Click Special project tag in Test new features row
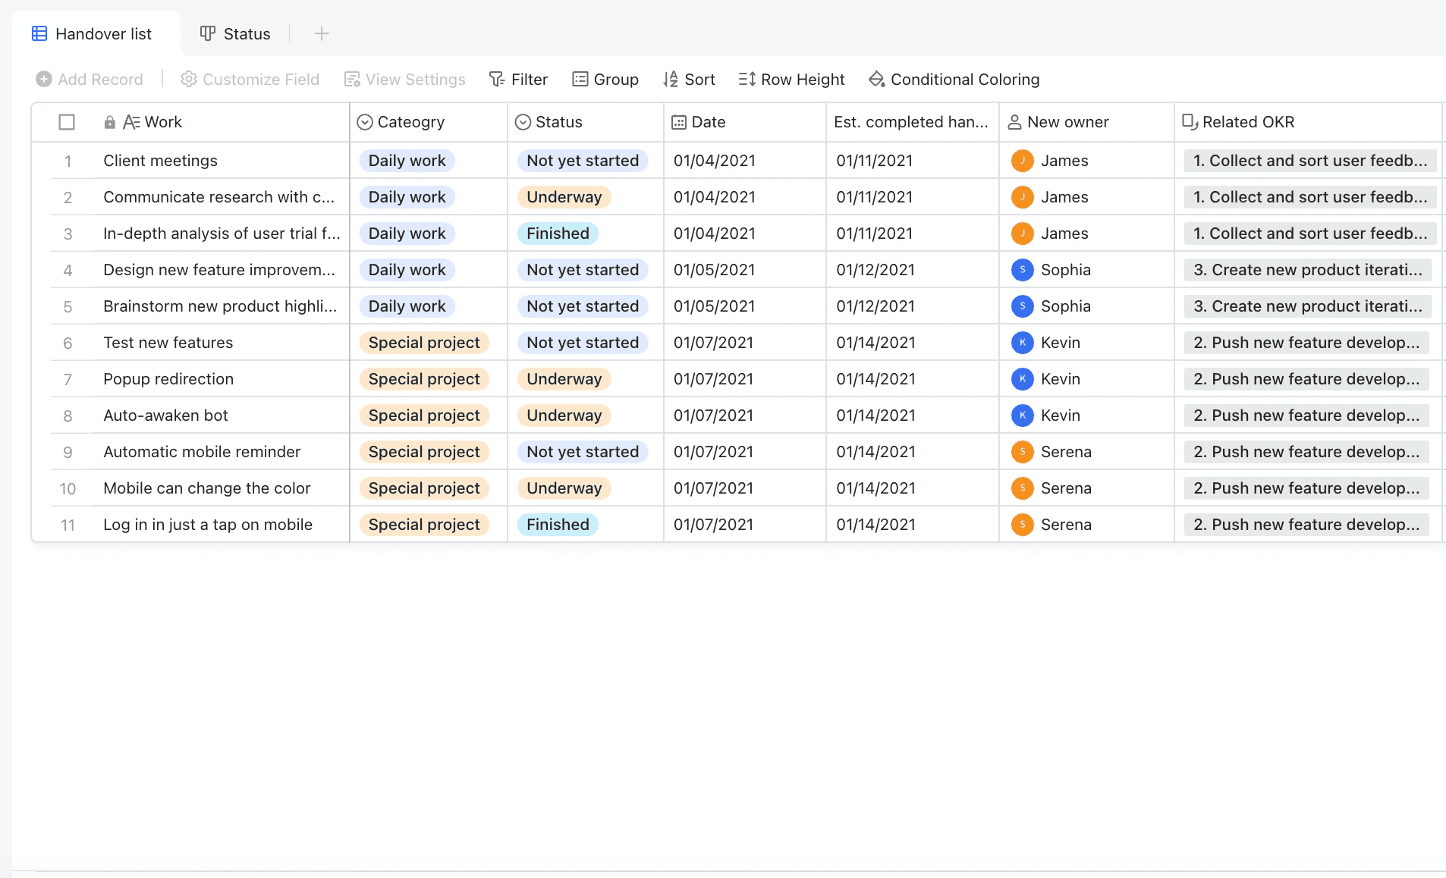Screen dimensions: 1446x878 click(x=424, y=343)
